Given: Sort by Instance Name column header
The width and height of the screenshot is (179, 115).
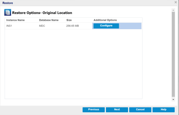Looking at the screenshot, I should pyautogui.click(x=15, y=20).
